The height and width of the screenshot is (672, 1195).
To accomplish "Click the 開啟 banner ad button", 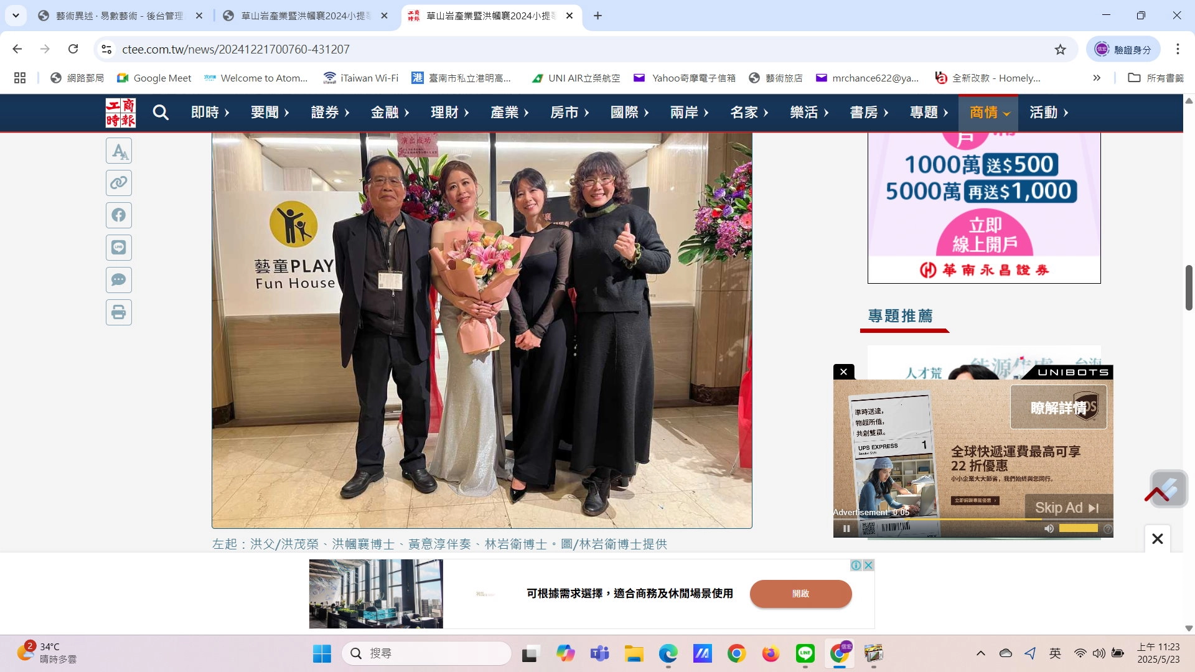I will tap(800, 594).
